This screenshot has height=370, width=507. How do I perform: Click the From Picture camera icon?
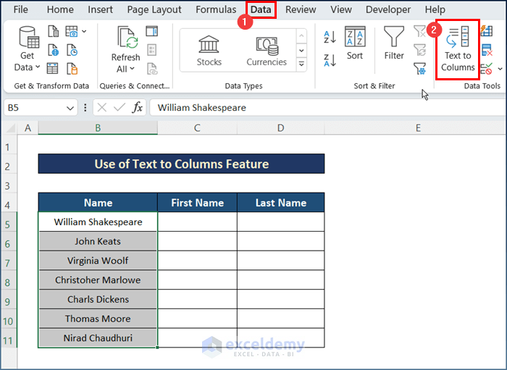point(72,31)
